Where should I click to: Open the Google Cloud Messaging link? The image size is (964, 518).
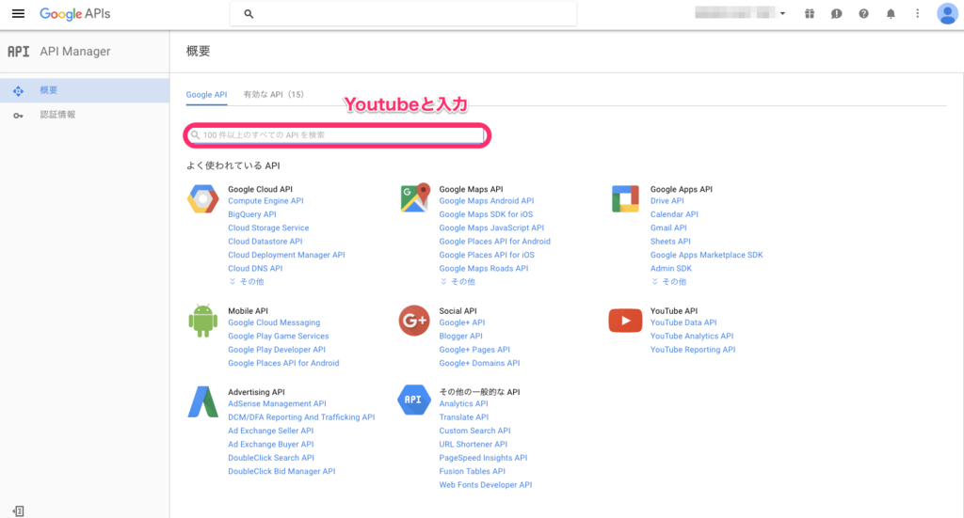[x=274, y=322]
